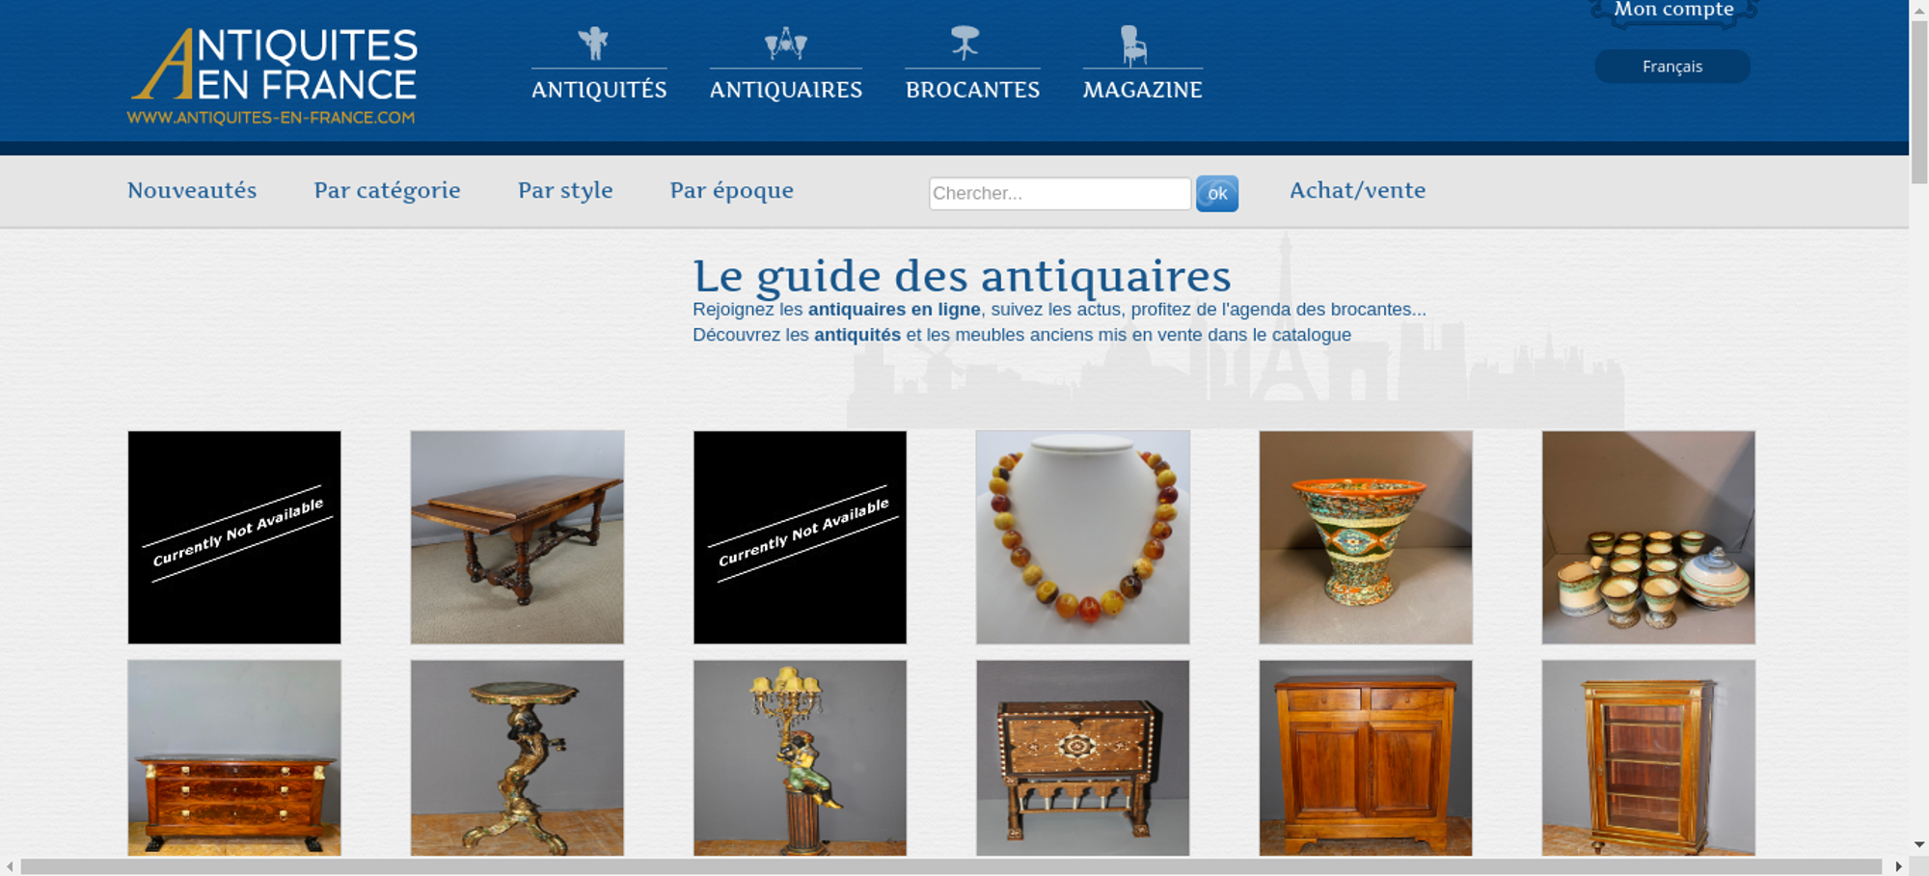Open the ceramic cups set thumbnail

pyautogui.click(x=1648, y=537)
